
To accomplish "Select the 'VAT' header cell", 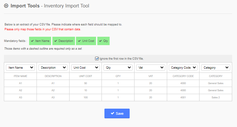I will click(151, 76).
